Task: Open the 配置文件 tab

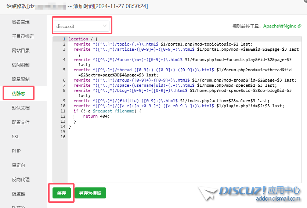Action: click(21, 122)
